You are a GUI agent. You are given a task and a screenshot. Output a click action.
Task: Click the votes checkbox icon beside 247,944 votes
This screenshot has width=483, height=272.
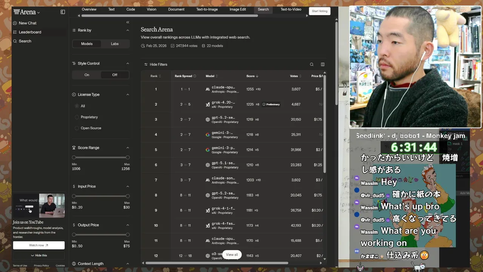pyautogui.click(x=172, y=46)
